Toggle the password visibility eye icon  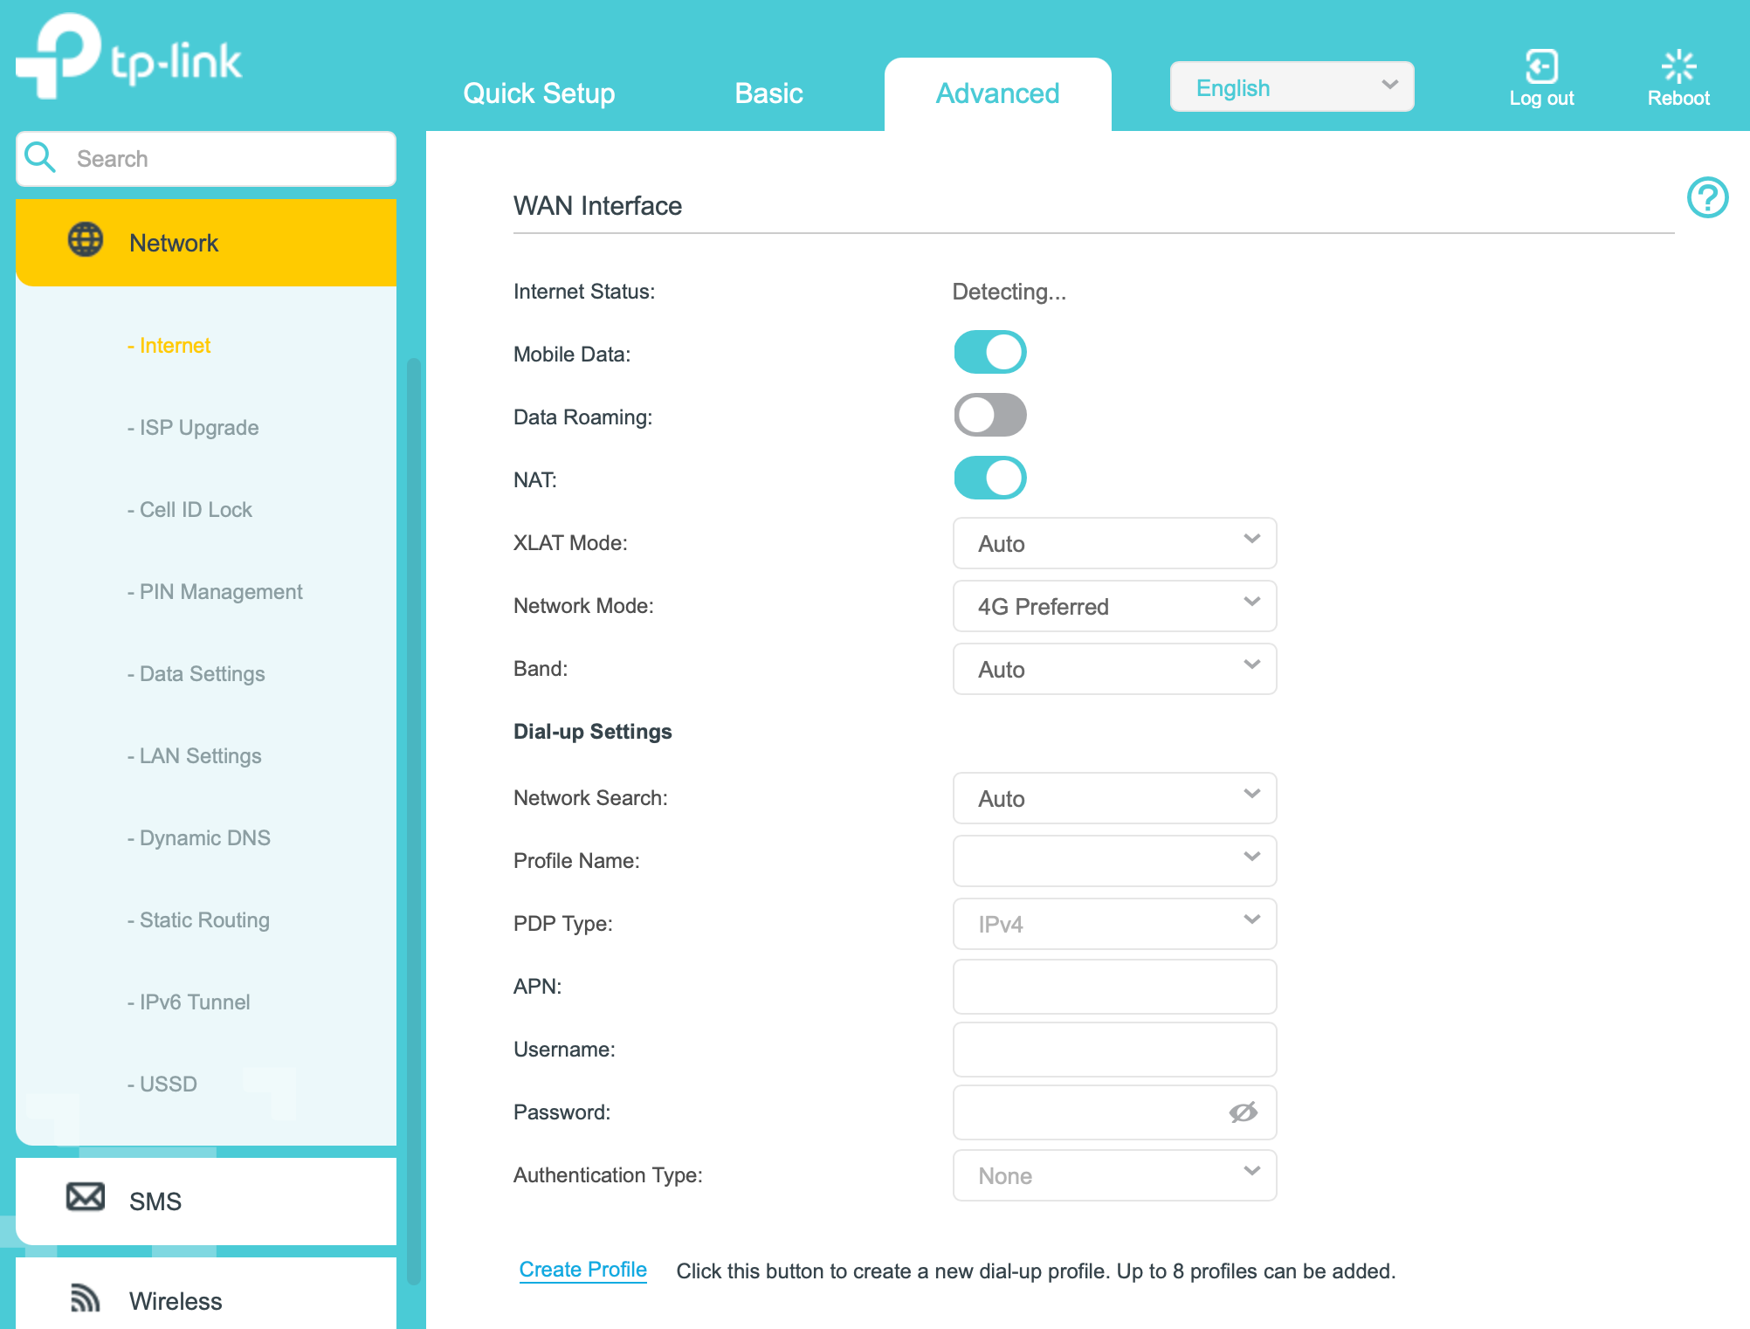click(x=1244, y=1112)
